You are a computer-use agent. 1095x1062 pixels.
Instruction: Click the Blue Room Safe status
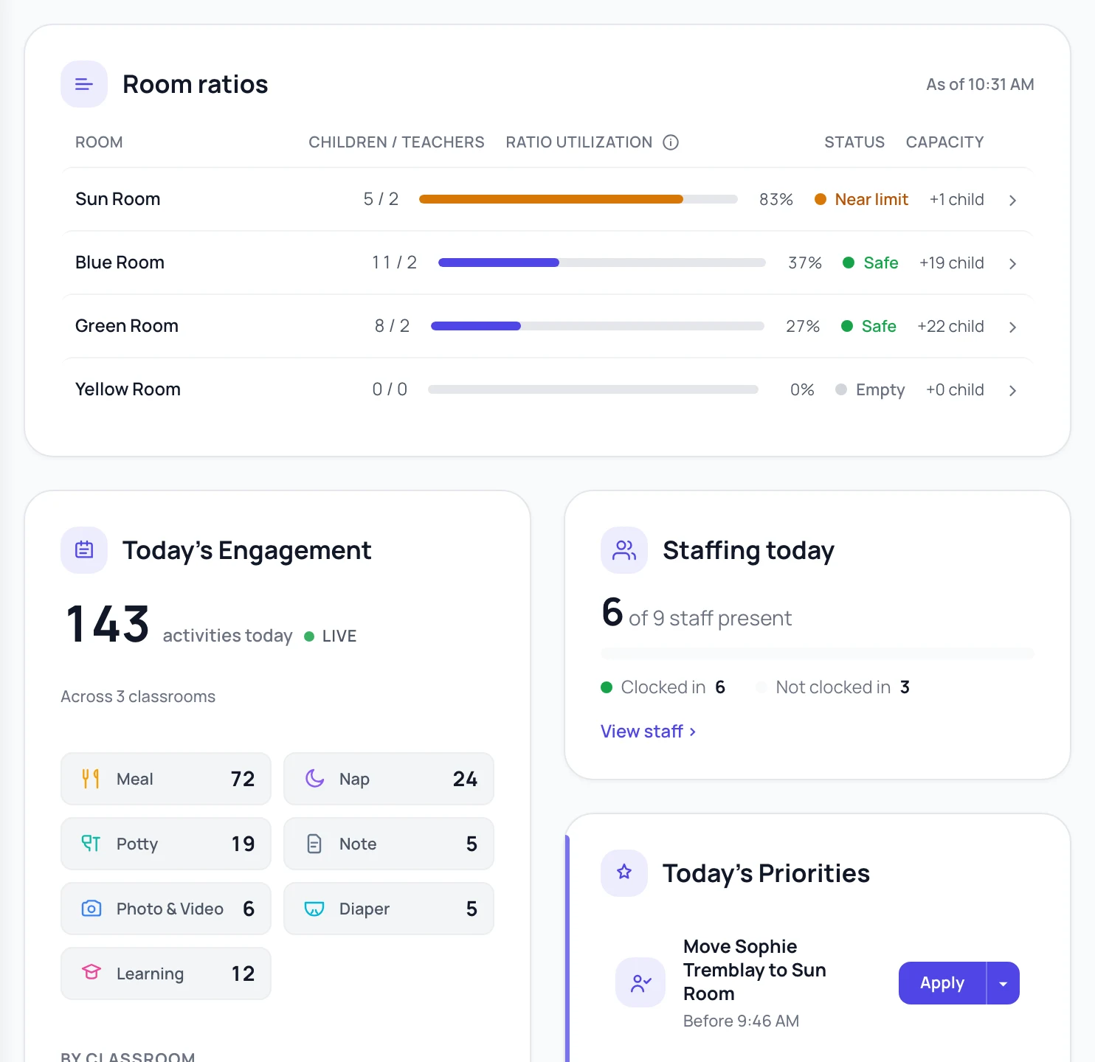871,263
